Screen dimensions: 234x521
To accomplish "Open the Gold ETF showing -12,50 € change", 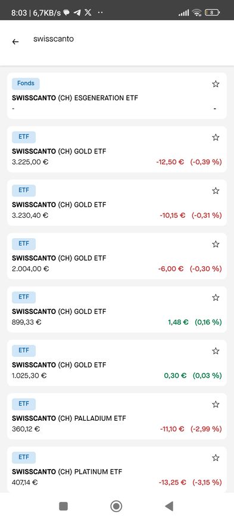I will click(x=117, y=149).
